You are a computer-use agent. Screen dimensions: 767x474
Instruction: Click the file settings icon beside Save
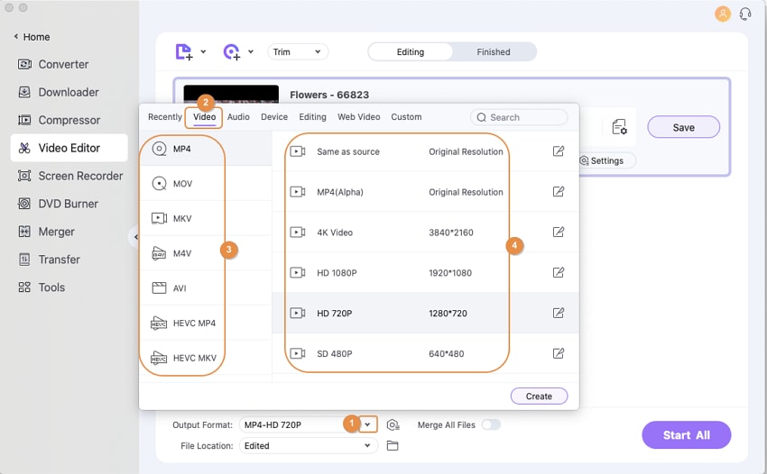coord(619,127)
